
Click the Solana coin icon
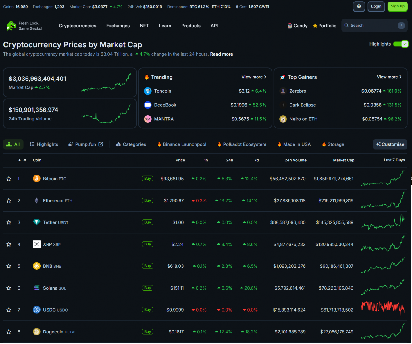coord(36,288)
